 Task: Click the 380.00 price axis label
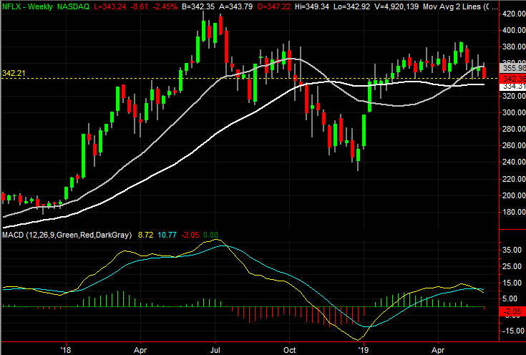tap(514, 47)
